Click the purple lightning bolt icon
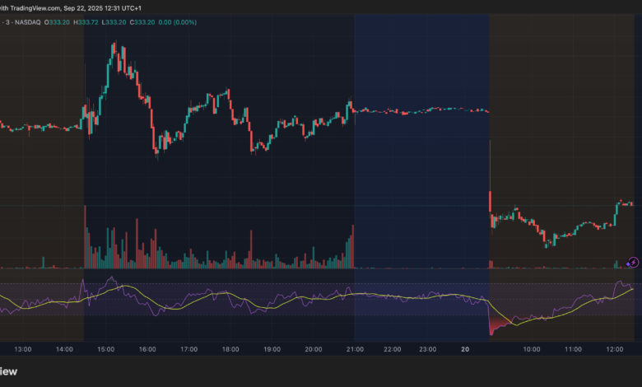This screenshot has height=387, width=642. 632,263
